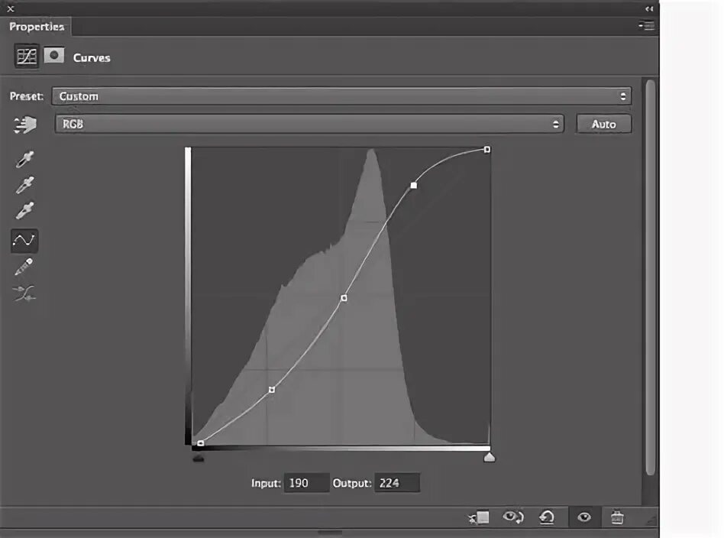This screenshot has width=724, height=538.
Task: Toggle adjustment layer visibility eye
Action: tap(584, 517)
